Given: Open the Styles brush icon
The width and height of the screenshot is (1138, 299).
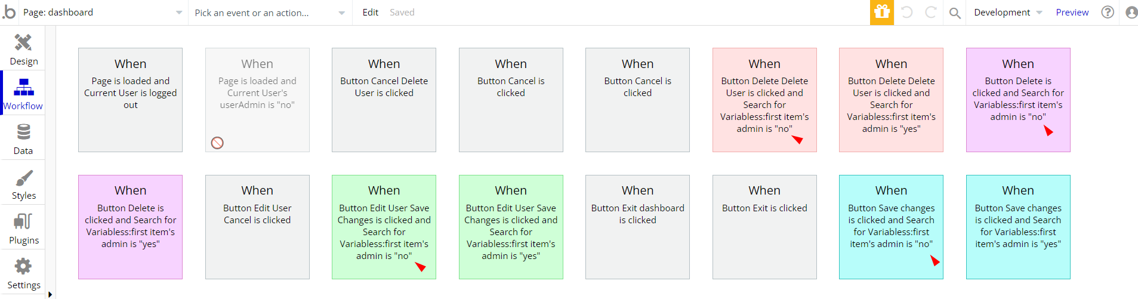Looking at the screenshot, I should [x=23, y=177].
